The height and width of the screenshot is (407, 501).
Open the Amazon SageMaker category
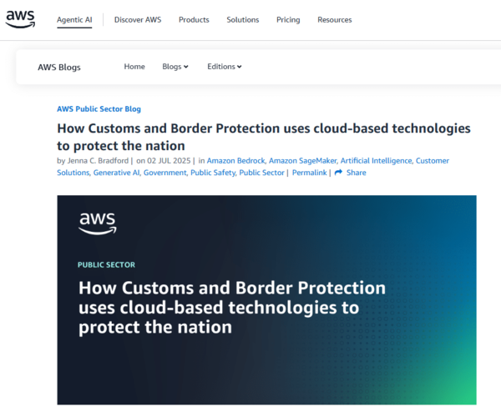coord(302,161)
